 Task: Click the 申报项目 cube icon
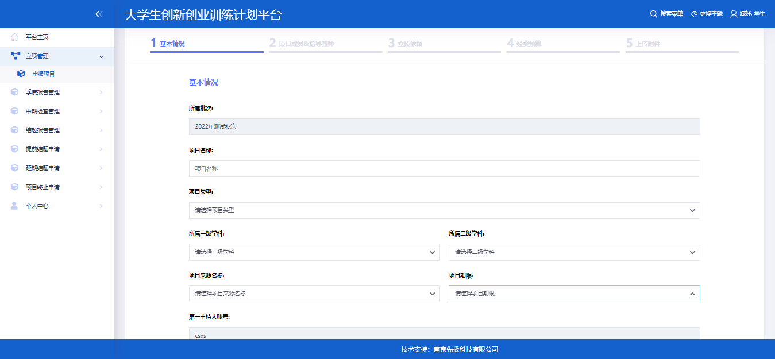pos(21,74)
